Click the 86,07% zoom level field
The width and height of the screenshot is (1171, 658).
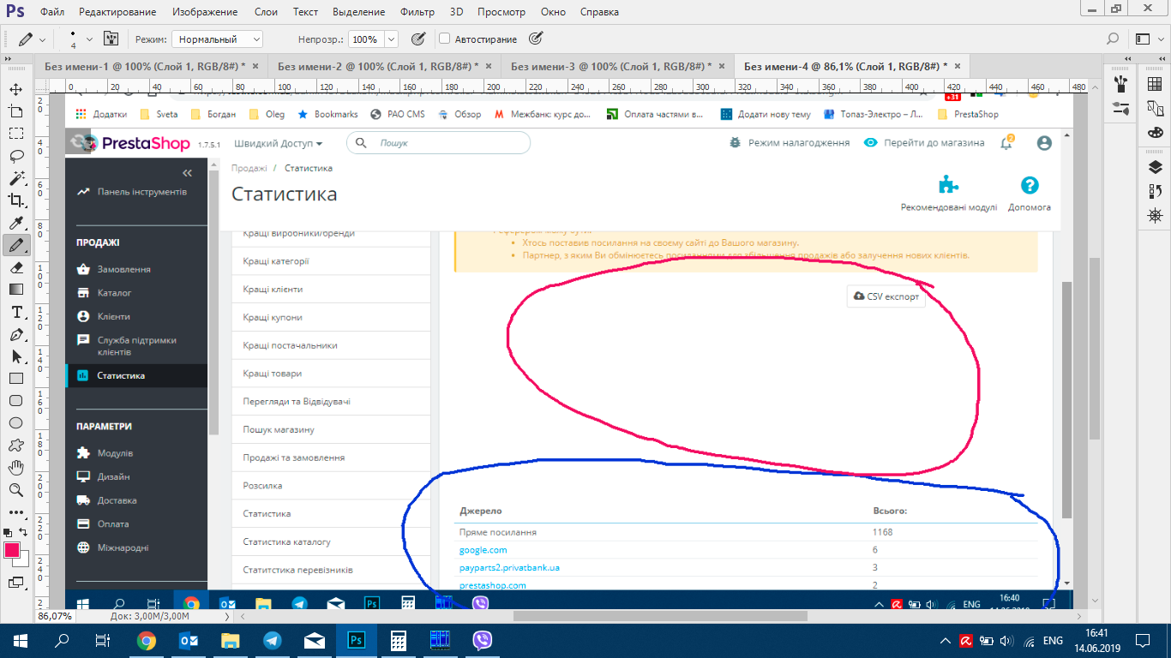(x=55, y=616)
